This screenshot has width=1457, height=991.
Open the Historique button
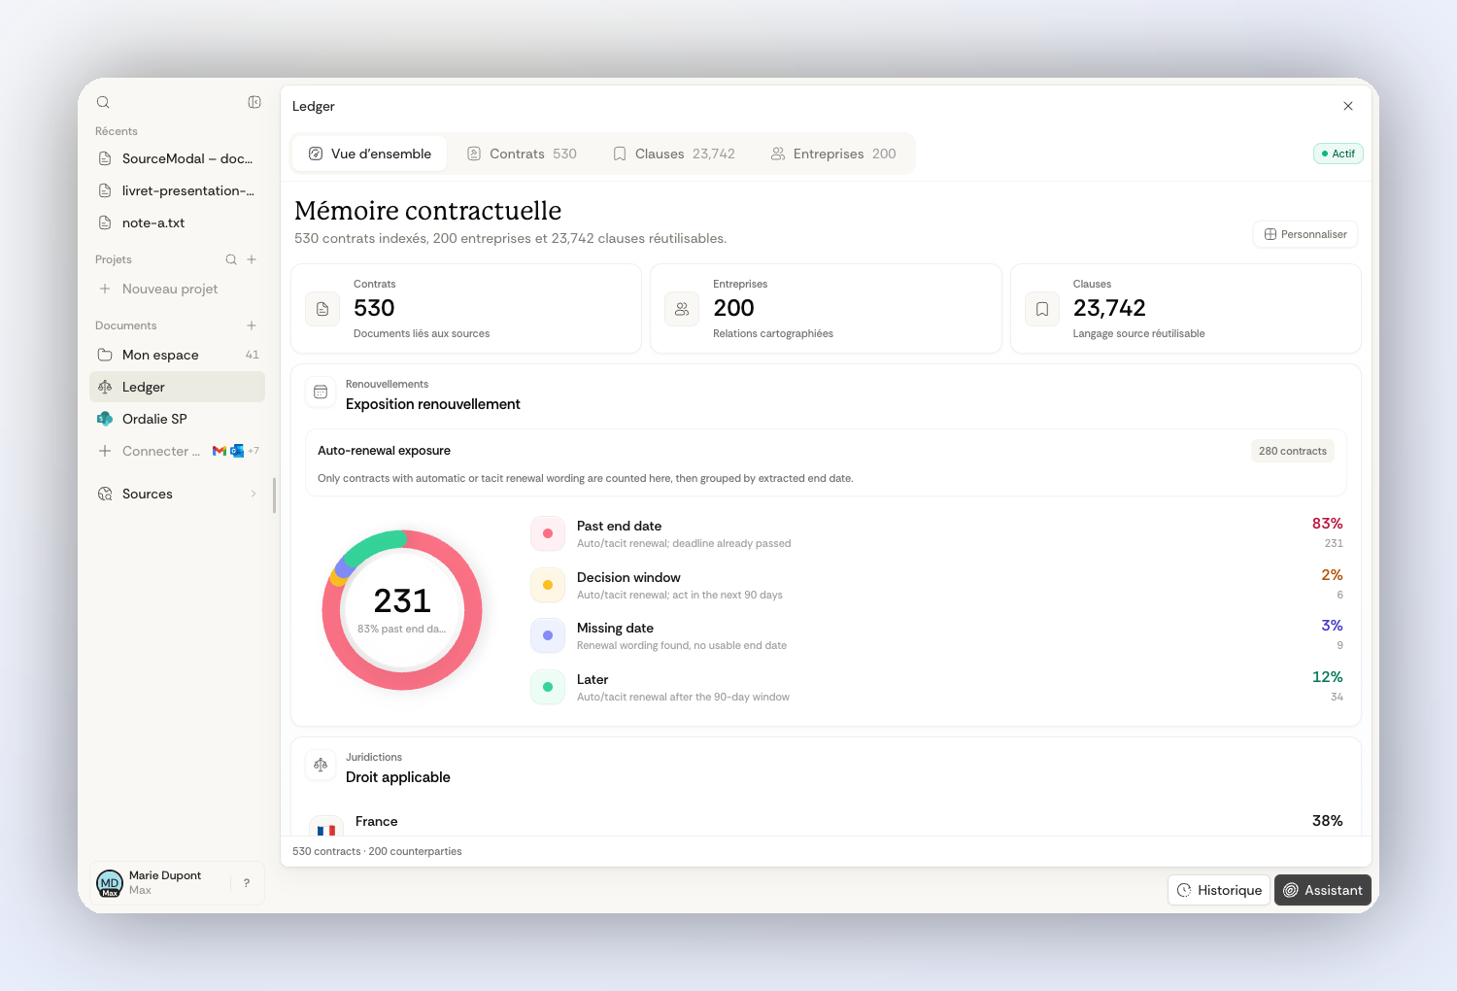[x=1219, y=890]
